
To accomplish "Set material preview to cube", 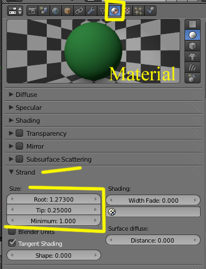I will [x=193, y=46].
